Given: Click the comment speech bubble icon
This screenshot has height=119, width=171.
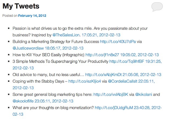Looking at the screenshot, I should click(x=157, y=6).
